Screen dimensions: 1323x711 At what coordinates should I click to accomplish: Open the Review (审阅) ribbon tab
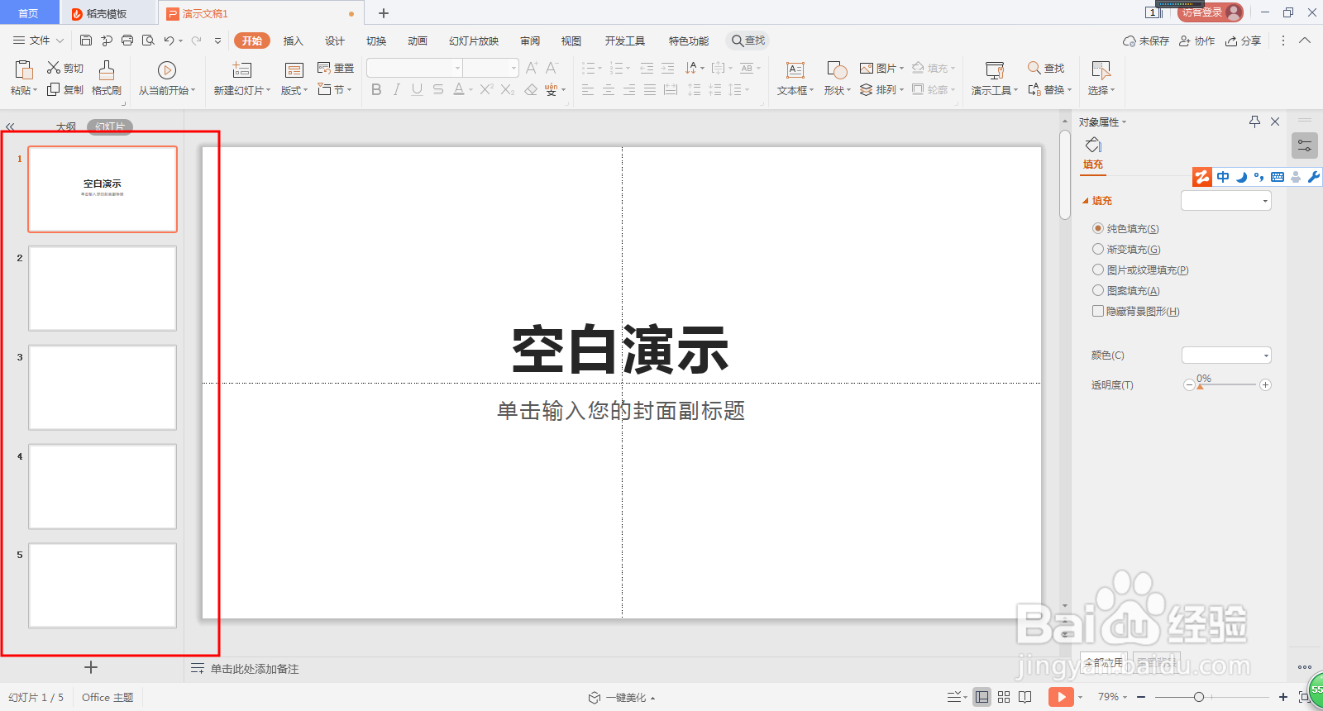click(530, 41)
